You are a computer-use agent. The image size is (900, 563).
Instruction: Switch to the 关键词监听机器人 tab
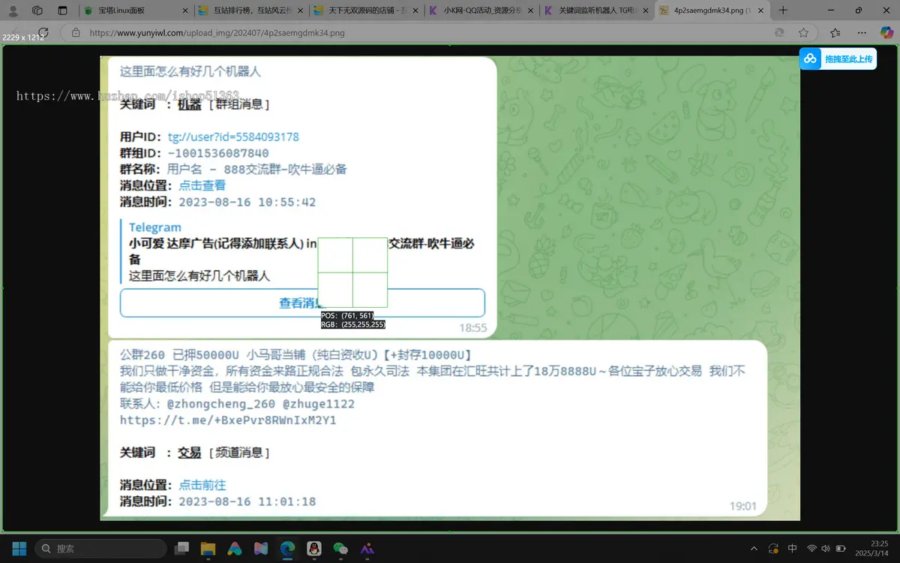point(596,11)
